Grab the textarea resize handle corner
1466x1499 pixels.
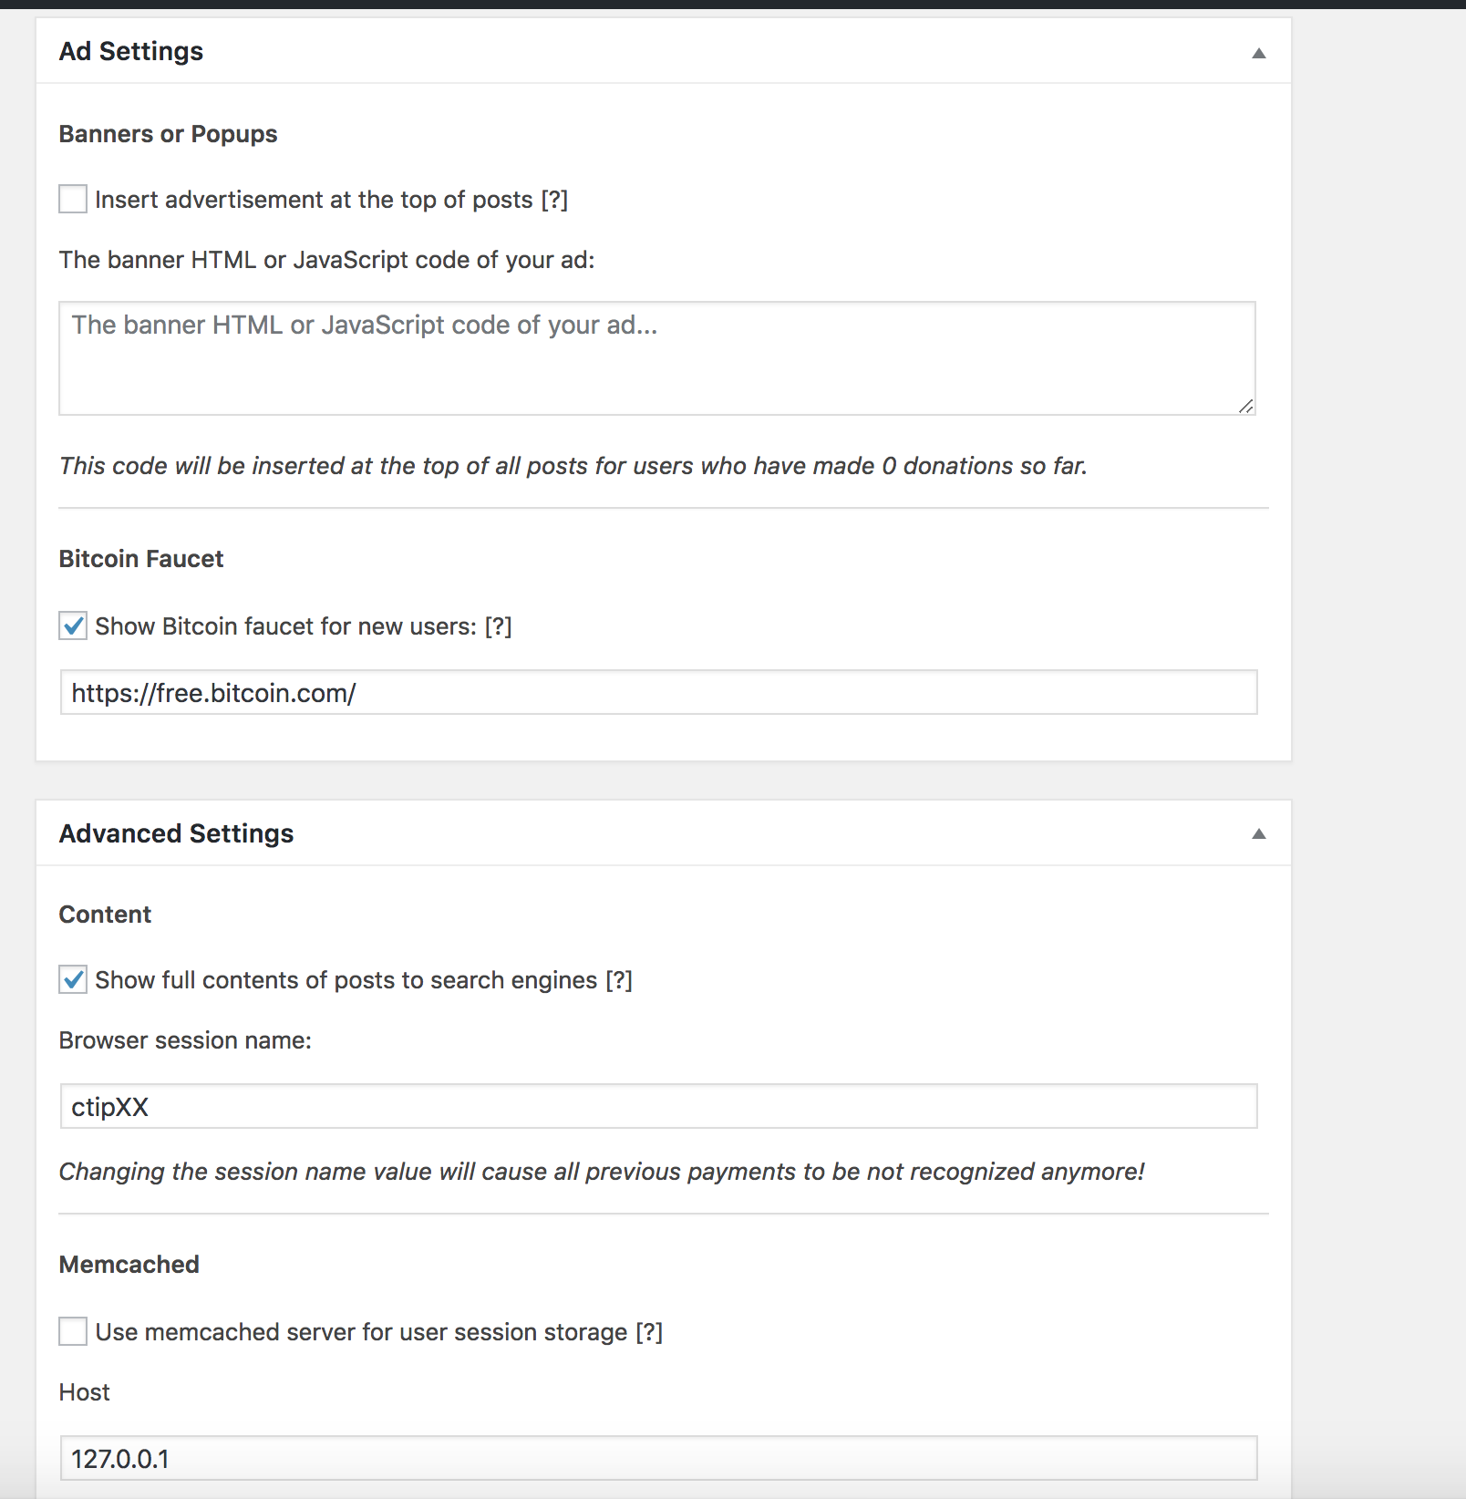tap(1246, 406)
